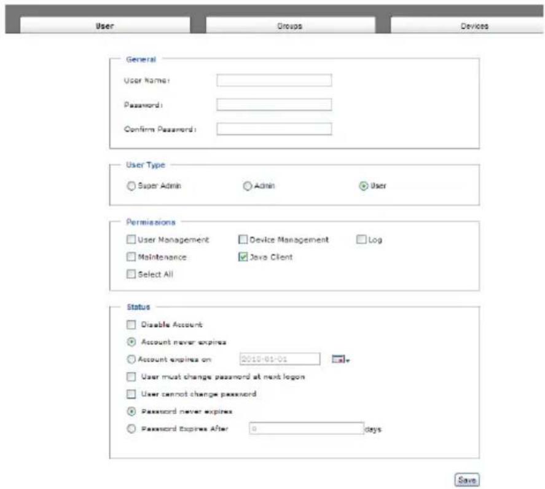Screen dimensions: 545x489
Task: Choose the User radio button
Action: point(363,186)
